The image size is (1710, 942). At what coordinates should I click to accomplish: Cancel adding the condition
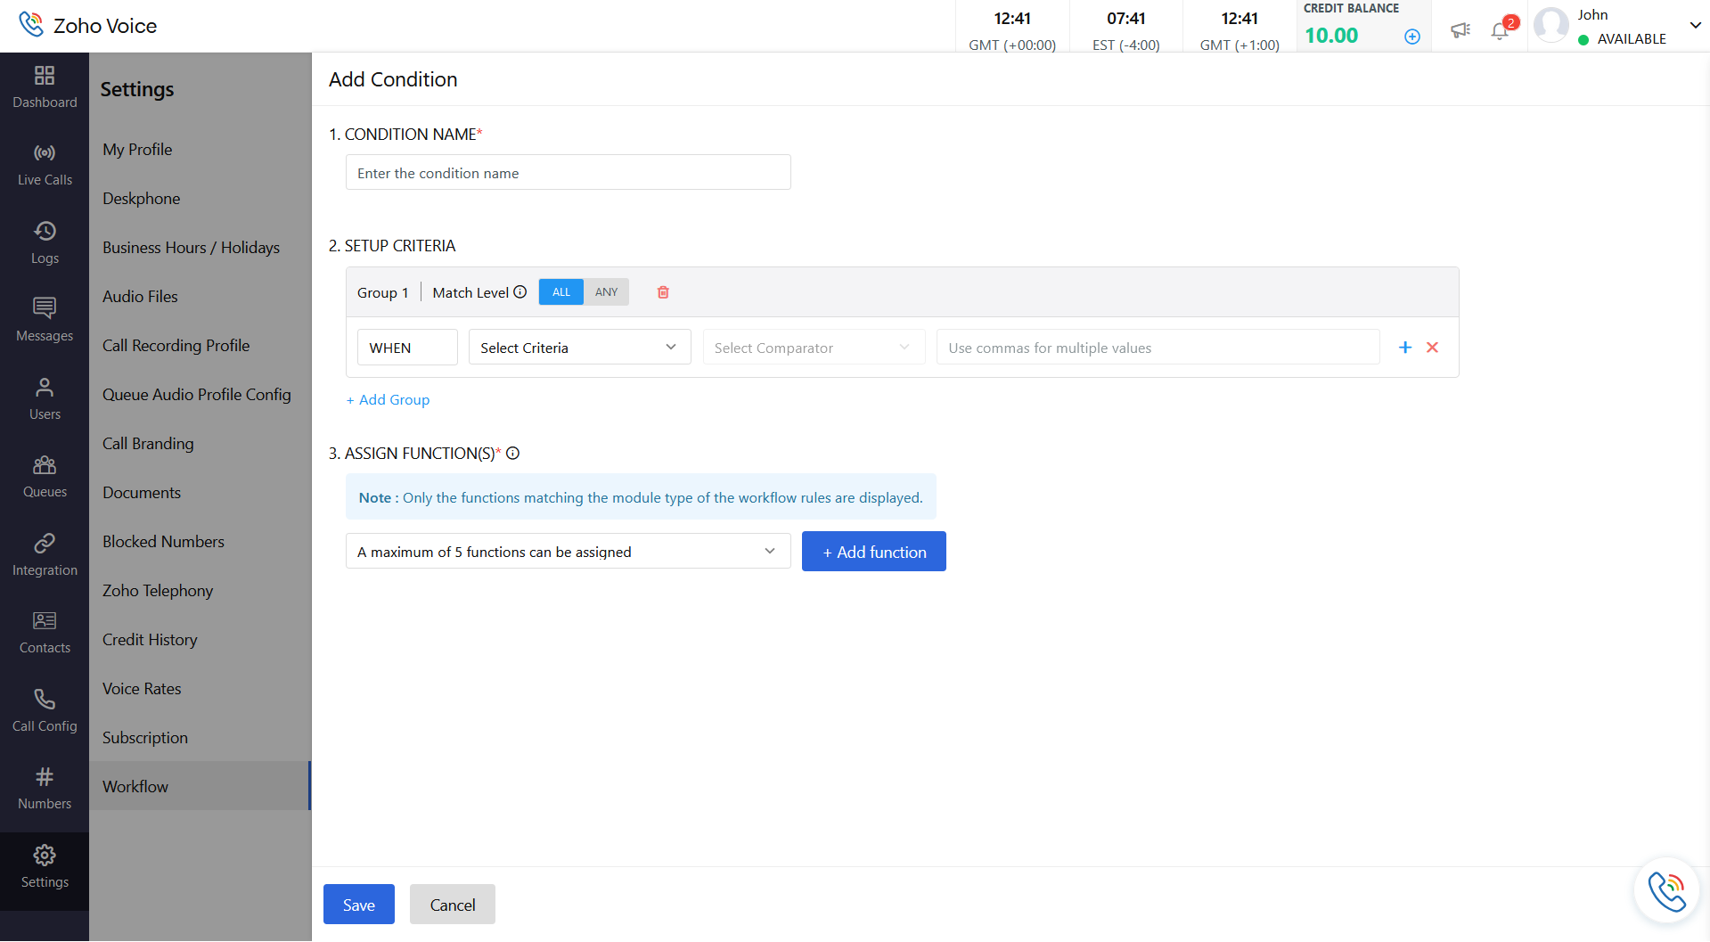click(453, 905)
